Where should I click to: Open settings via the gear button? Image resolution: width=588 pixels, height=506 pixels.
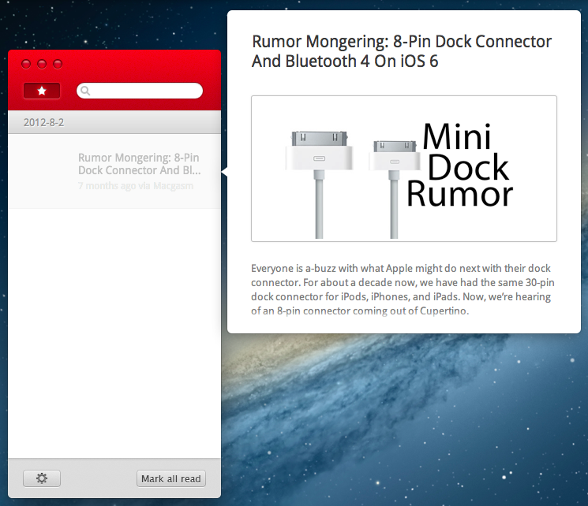(42, 478)
